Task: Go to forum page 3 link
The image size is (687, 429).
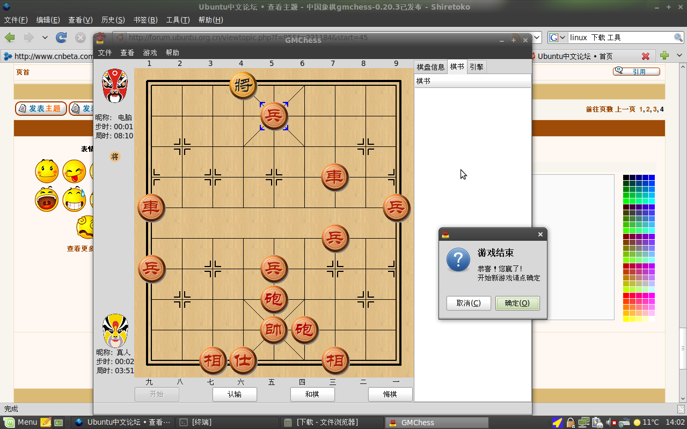Action: 655,109
